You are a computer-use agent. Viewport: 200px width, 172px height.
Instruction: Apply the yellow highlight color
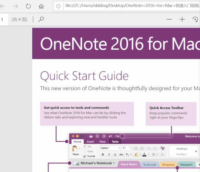(x=136, y=154)
